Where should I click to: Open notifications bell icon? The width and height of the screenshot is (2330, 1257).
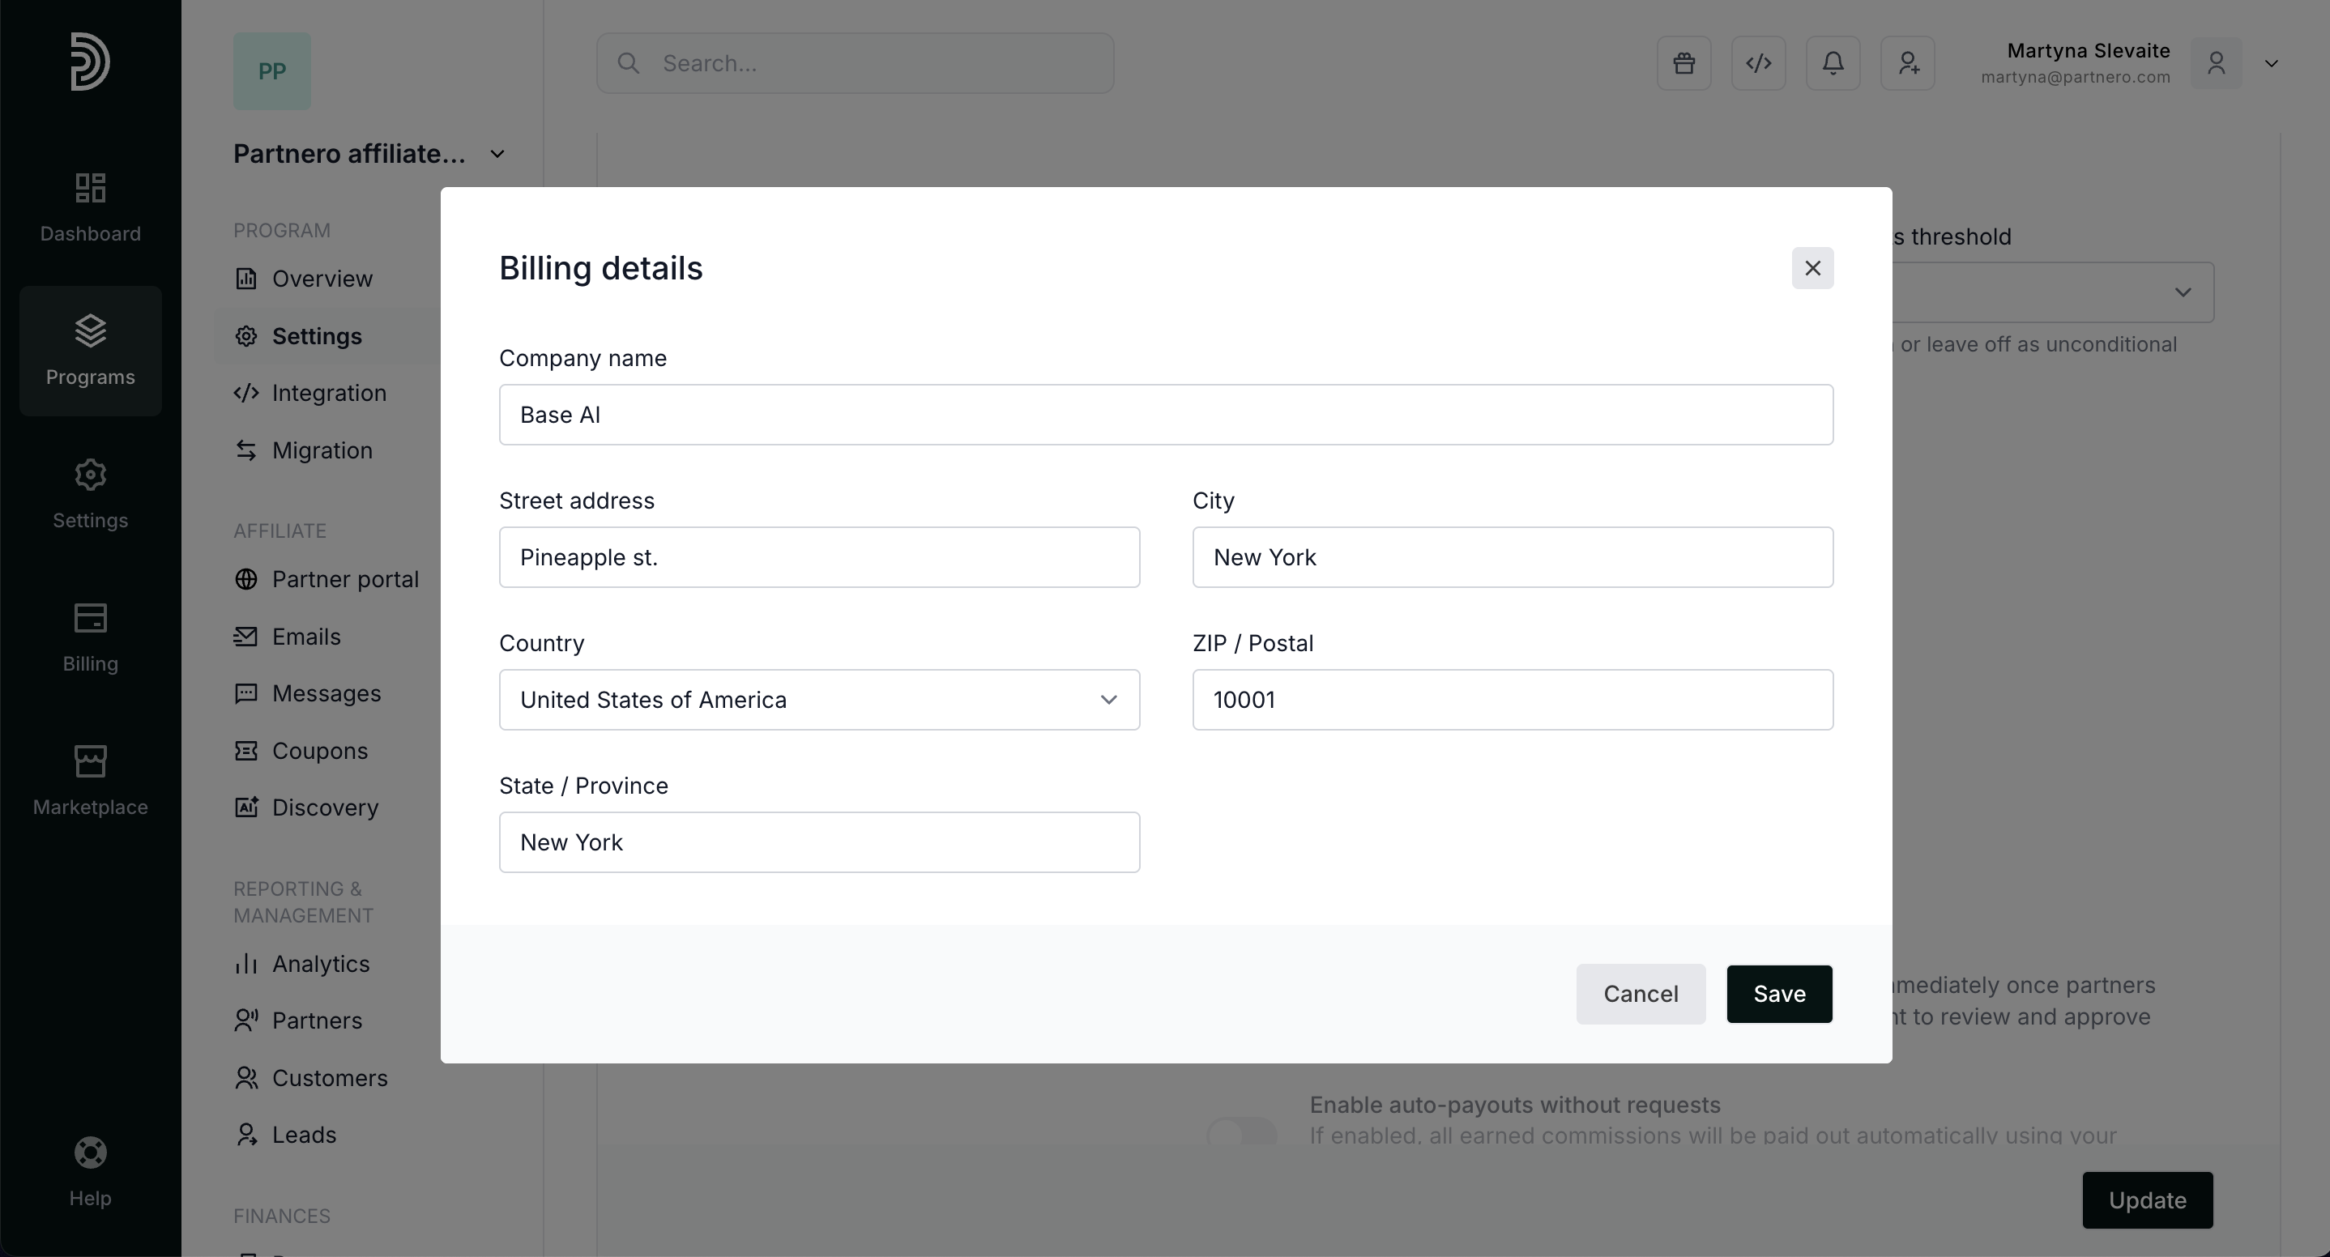click(x=1833, y=63)
